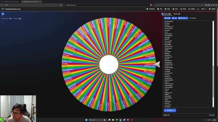Image resolution: width=218 pixels, height=122 pixels.
Task: Enable the Advanced checkbox
Action: (x=190, y=18)
